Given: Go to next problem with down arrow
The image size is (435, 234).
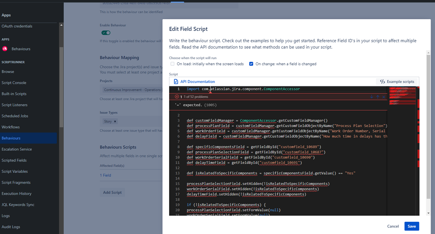Looking at the screenshot, I should [x=371, y=97].
